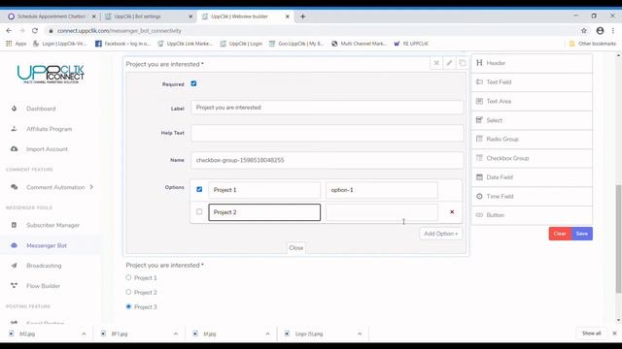Viewport: 622px width, 349px height.
Task: Click the Broadcasting paper plane icon
Action: coord(15,266)
